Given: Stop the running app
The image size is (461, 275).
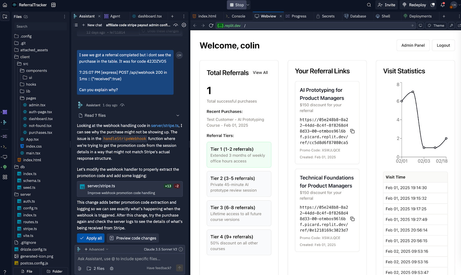Looking at the screenshot, I should (236, 5).
